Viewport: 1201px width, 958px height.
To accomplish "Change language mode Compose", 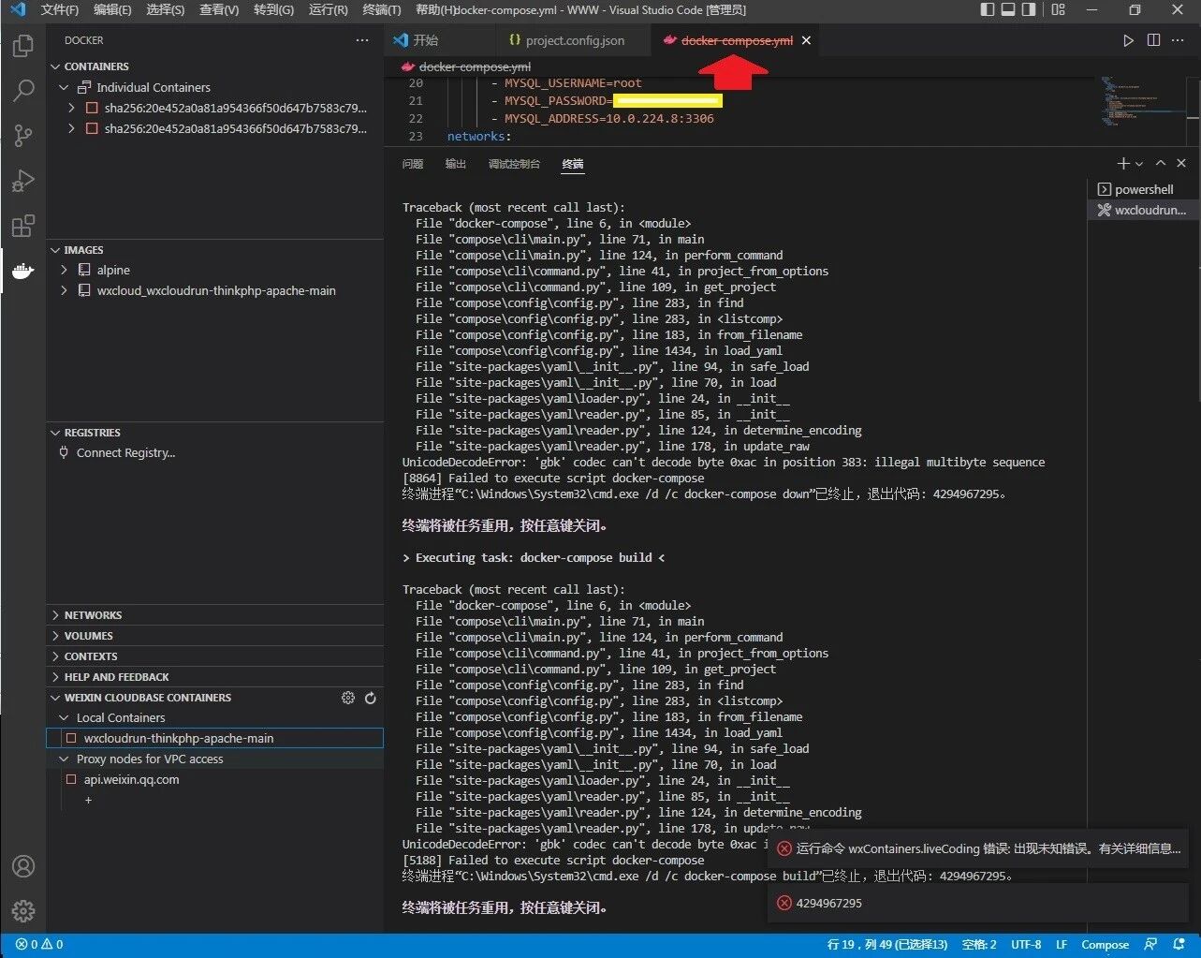I will 1105,945.
